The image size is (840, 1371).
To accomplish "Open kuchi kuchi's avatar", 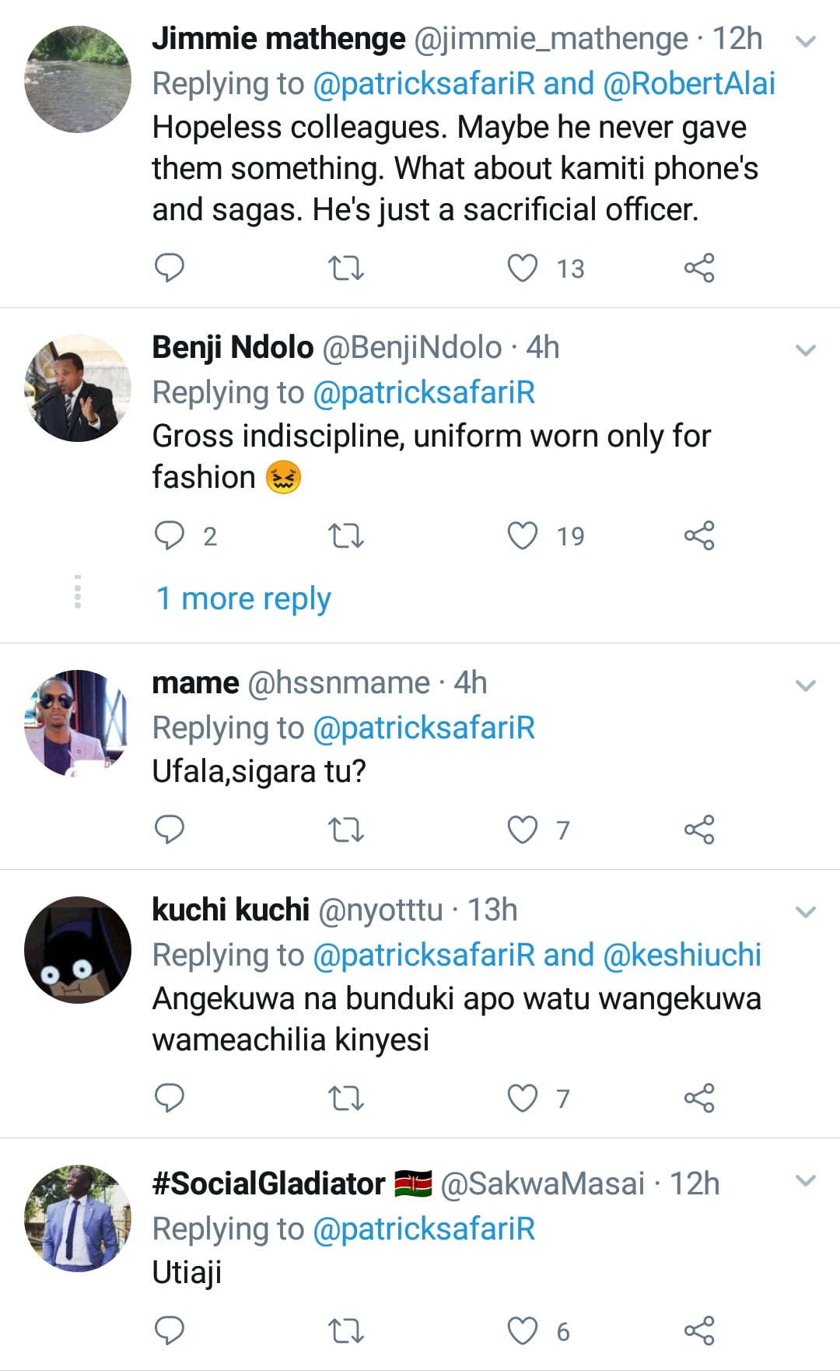I will 78,950.
